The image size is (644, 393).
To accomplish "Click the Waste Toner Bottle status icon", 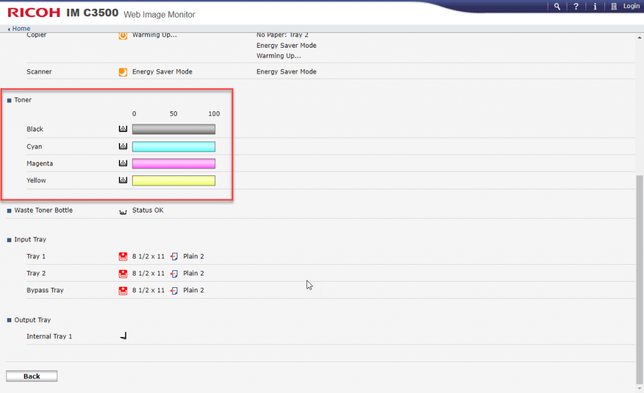I will coord(123,211).
